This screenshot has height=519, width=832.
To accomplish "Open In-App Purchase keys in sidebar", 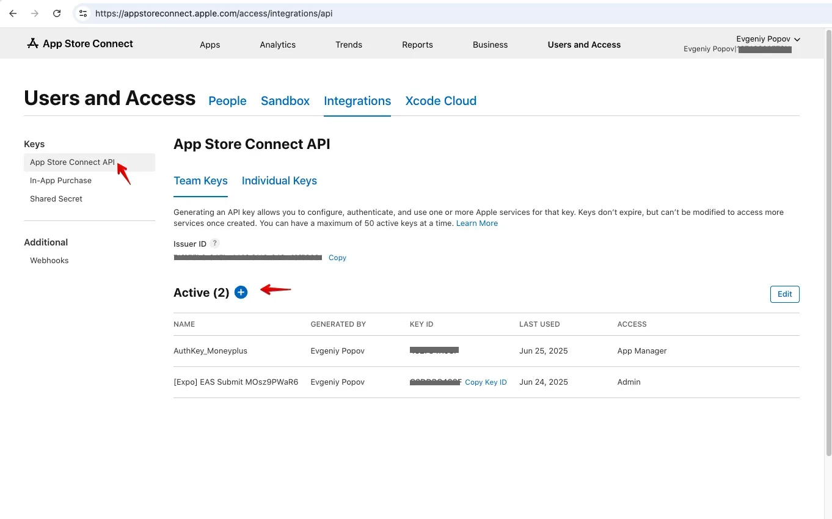I will coord(60,181).
